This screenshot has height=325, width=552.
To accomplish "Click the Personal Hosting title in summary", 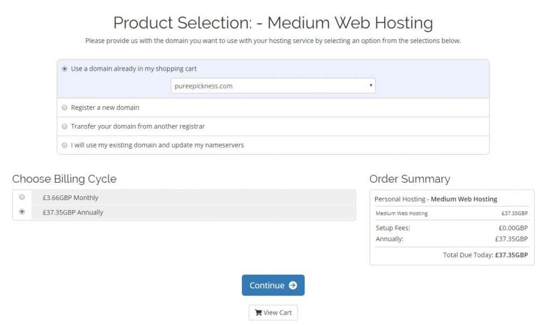I will 436,199.
